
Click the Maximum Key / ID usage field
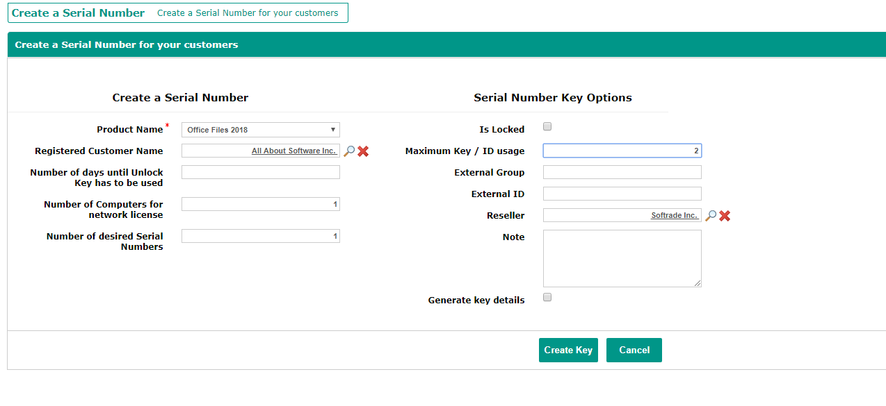click(622, 151)
